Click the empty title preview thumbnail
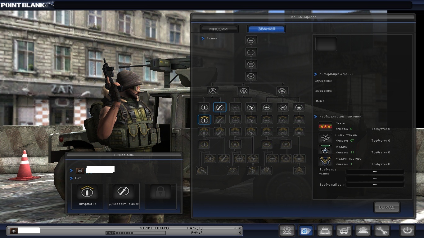 pos(326,44)
